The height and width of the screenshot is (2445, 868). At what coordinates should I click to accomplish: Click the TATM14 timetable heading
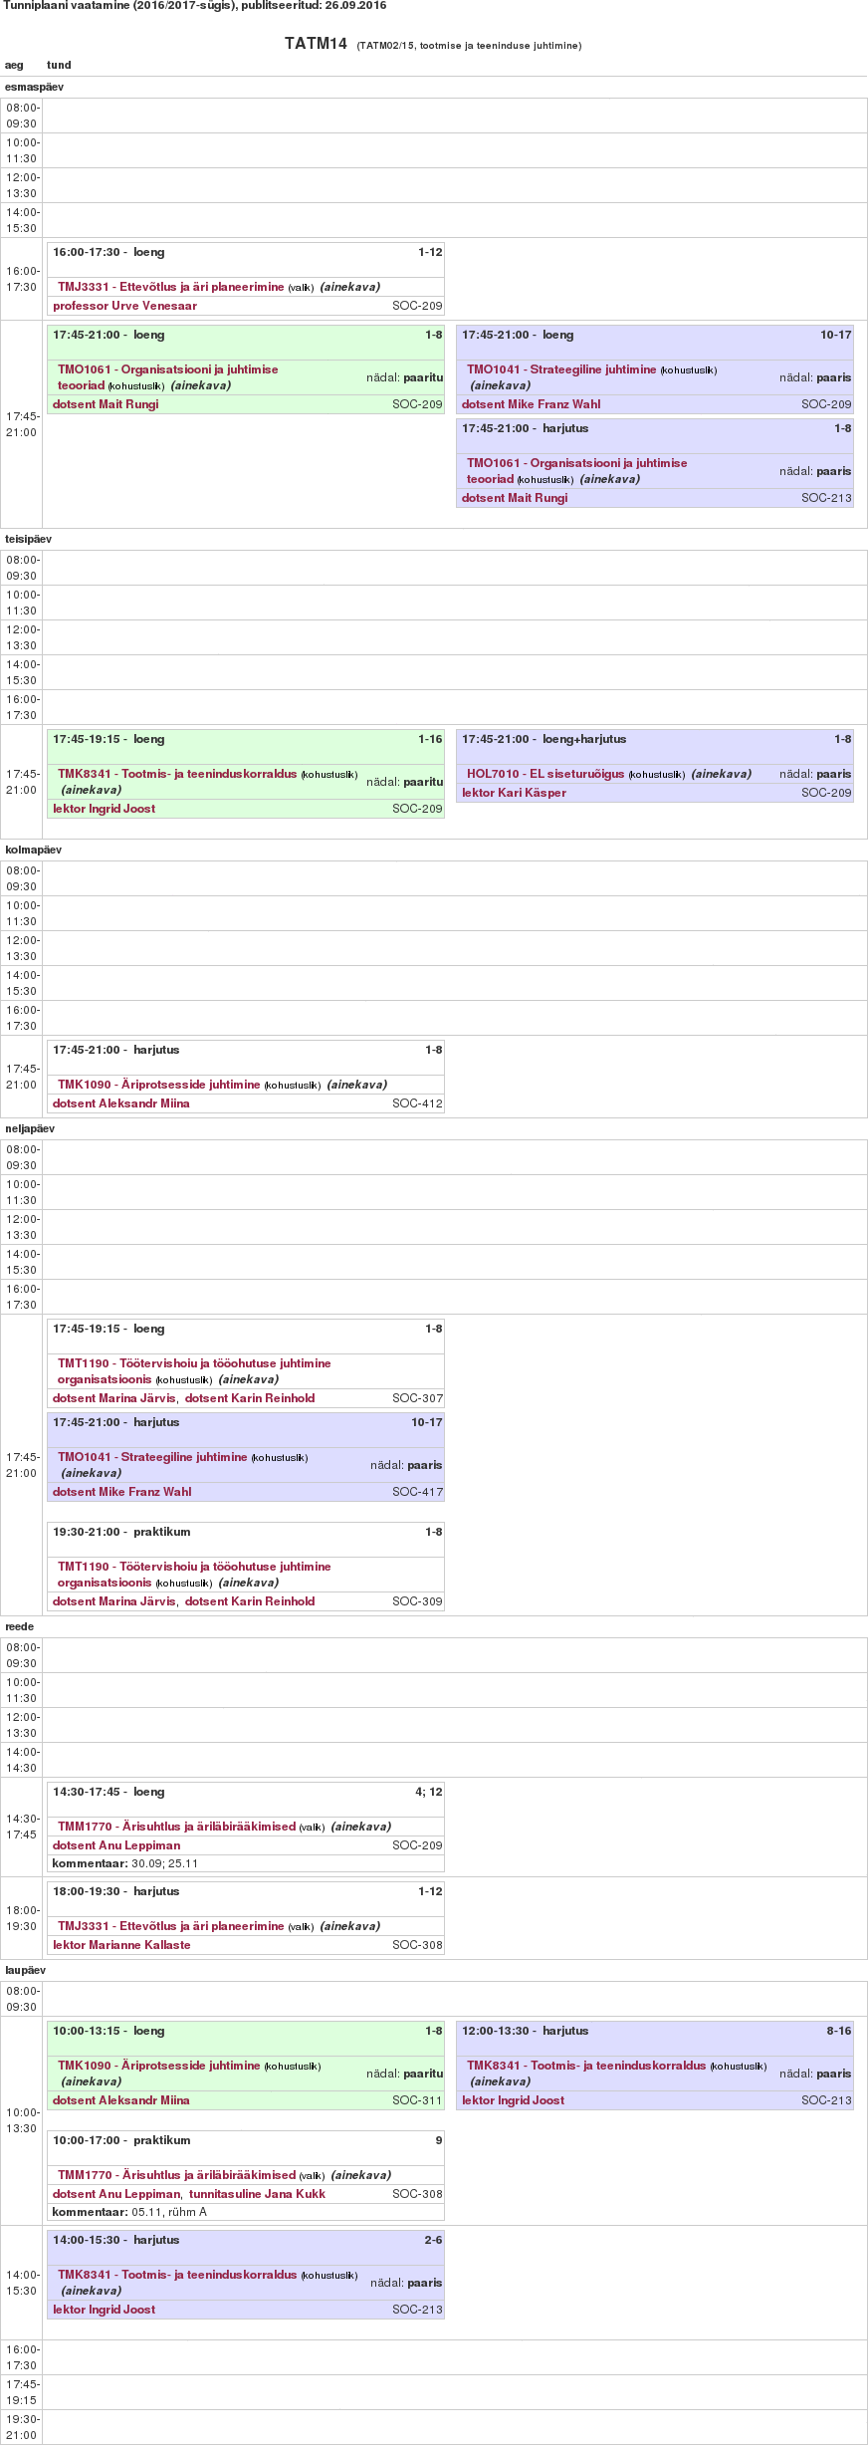(x=316, y=44)
